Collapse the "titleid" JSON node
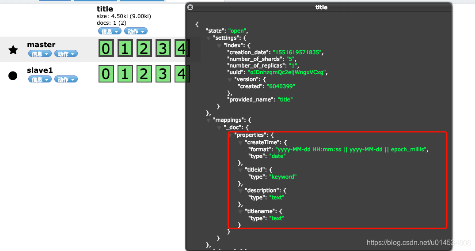The height and width of the screenshot is (251, 475). point(240,170)
